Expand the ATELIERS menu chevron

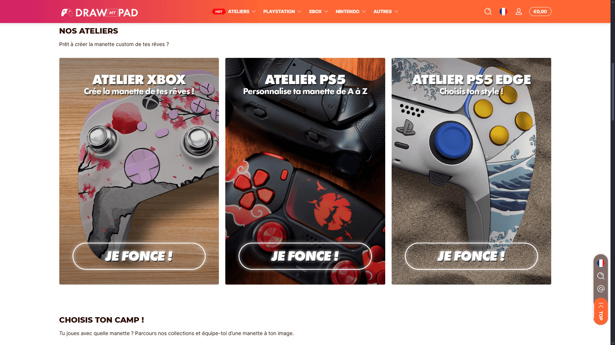pyautogui.click(x=254, y=12)
